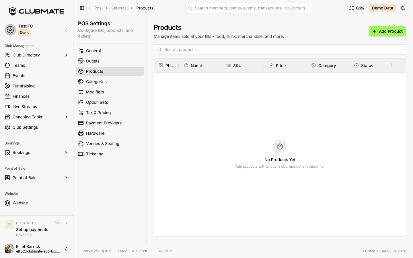The height and width of the screenshot is (258, 413).
Task: Click the Club Settings gear icon
Action: [7, 127]
